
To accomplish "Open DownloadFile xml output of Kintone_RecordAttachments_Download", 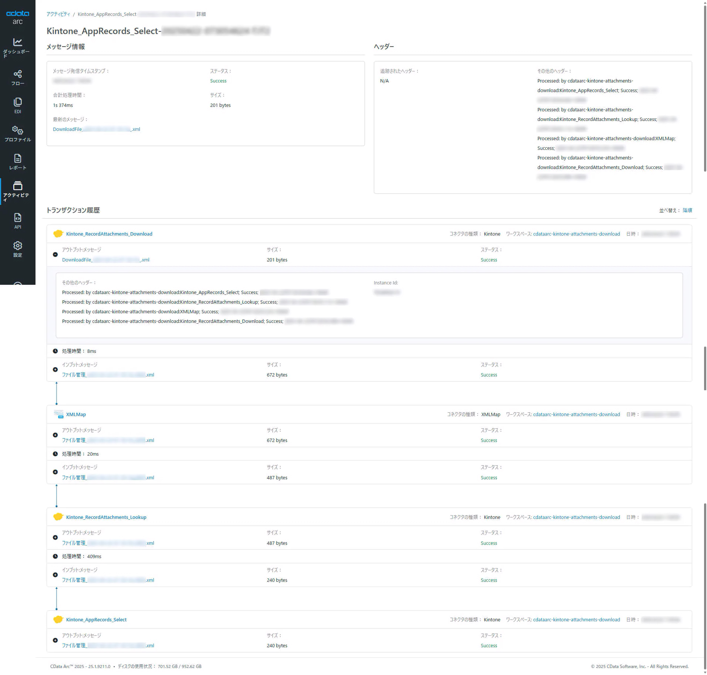I will (106, 260).
